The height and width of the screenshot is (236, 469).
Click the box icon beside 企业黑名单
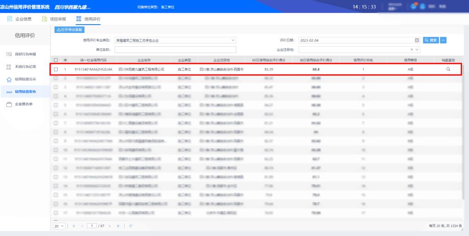(x=9, y=104)
